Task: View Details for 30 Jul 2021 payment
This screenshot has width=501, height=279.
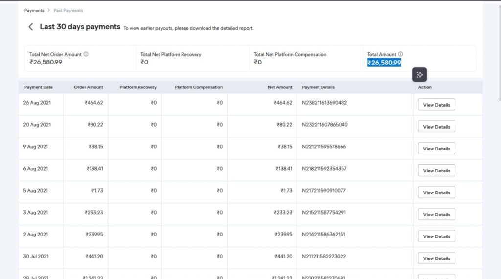Action: (436, 258)
